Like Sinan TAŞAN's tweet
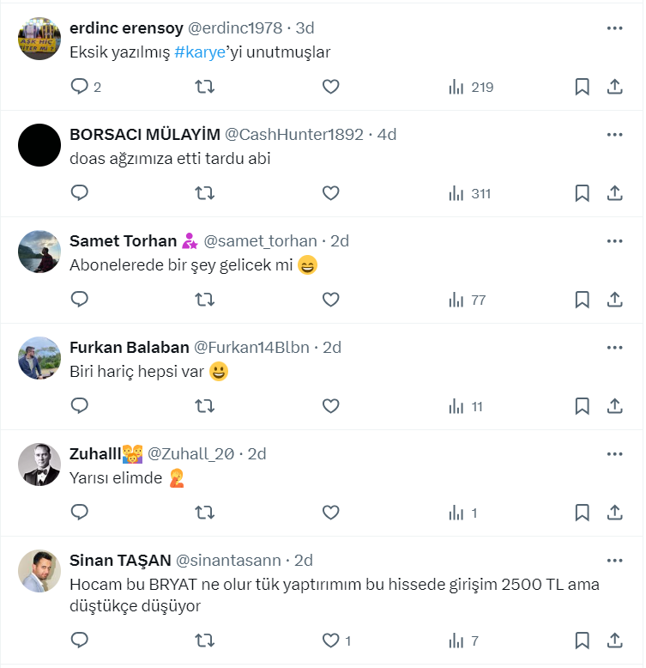Image resolution: width=646 pixels, height=668 pixels. (332, 641)
